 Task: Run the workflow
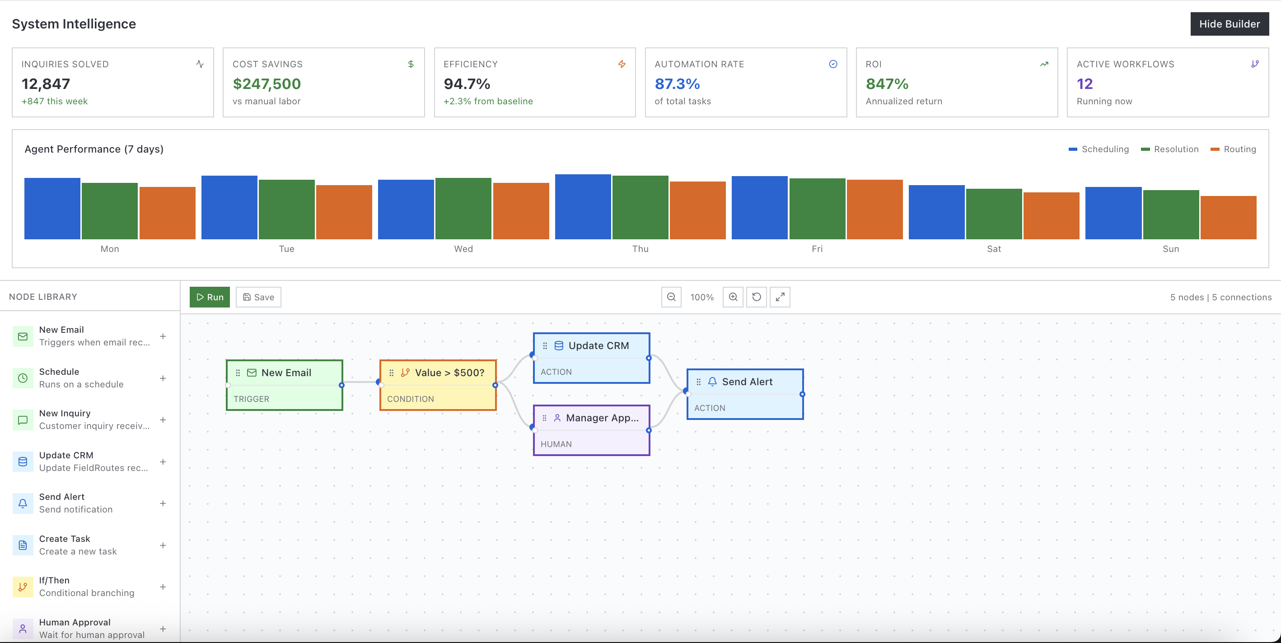(x=209, y=297)
